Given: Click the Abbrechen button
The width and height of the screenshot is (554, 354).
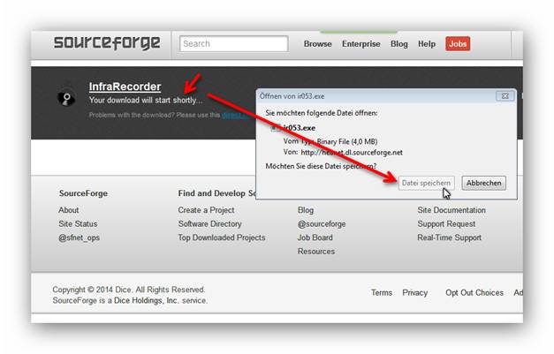Looking at the screenshot, I should point(483,183).
